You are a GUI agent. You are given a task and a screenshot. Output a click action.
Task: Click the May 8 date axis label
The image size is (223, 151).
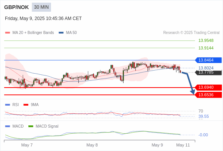(92, 145)
